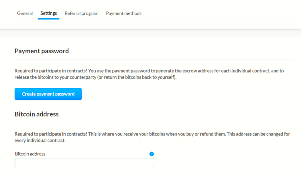The image size is (301, 175).
Task: Click the divider line under Payment password heading
Action: tap(154, 60)
